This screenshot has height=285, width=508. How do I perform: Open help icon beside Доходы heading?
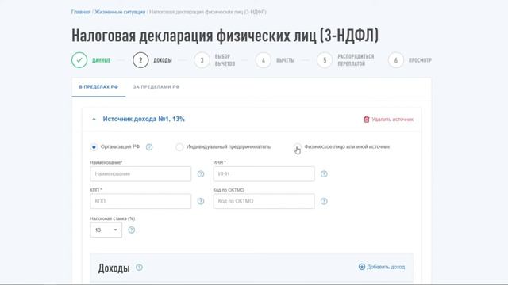pos(139,268)
